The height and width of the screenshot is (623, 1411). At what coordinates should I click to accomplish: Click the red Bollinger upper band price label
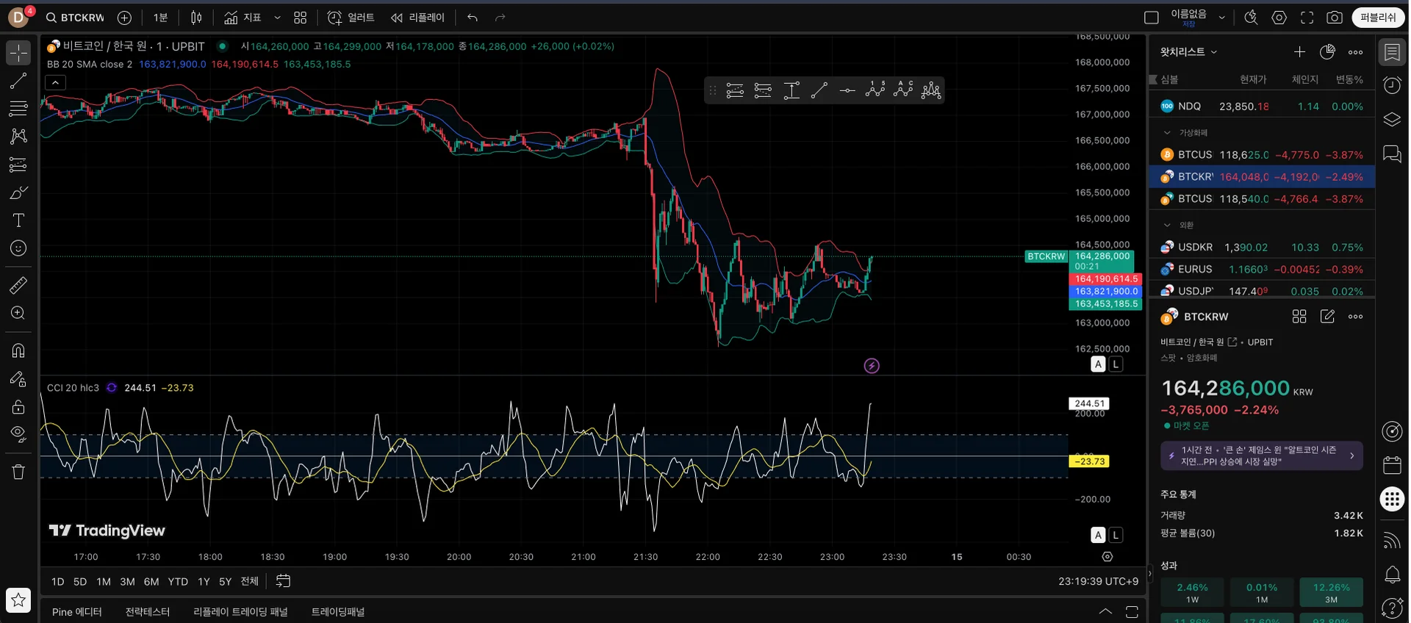[1105, 279]
